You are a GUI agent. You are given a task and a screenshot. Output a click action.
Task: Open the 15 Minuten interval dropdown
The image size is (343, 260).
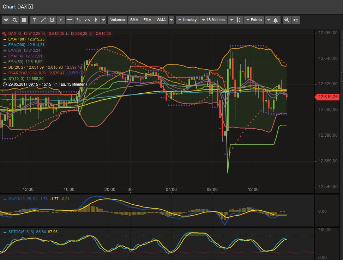point(213,20)
